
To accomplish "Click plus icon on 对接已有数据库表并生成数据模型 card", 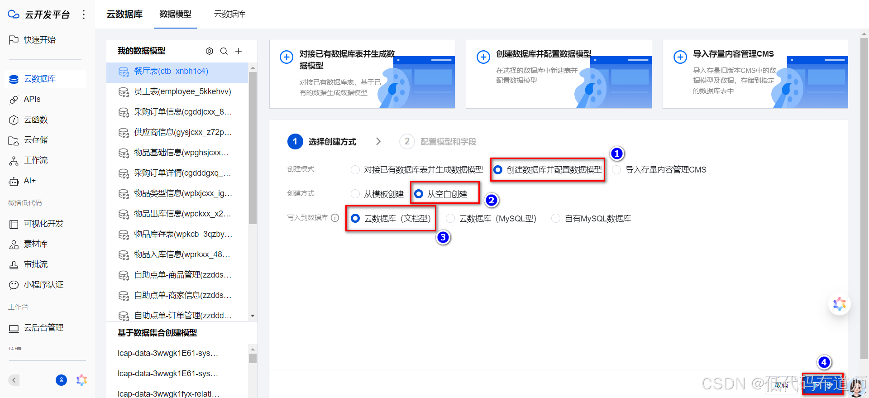I will pos(286,57).
